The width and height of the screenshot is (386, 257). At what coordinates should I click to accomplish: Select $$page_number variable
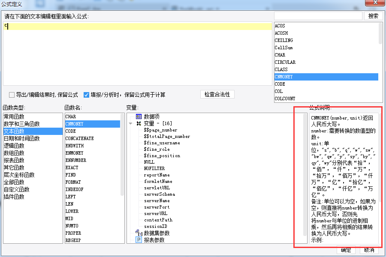point(160,130)
